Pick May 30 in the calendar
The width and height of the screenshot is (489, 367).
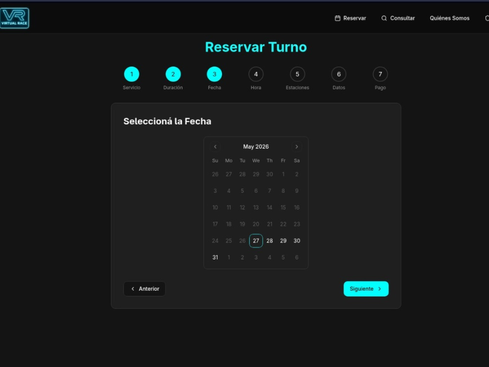297,241
